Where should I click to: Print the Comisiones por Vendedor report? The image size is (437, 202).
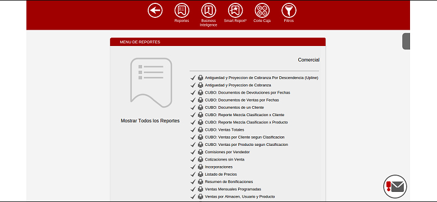click(201, 152)
